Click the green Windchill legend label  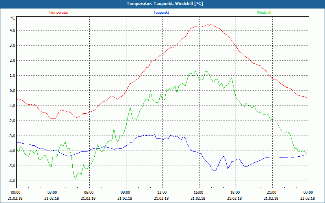coord(264,13)
